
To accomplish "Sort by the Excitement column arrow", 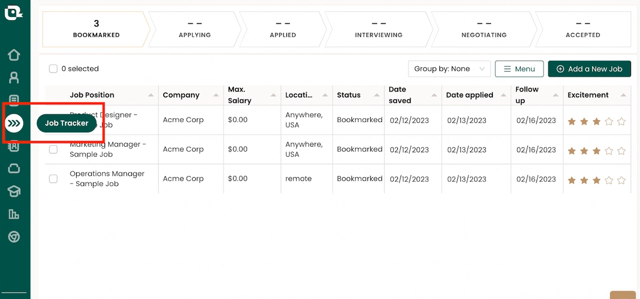I will click(x=623, y=95).
